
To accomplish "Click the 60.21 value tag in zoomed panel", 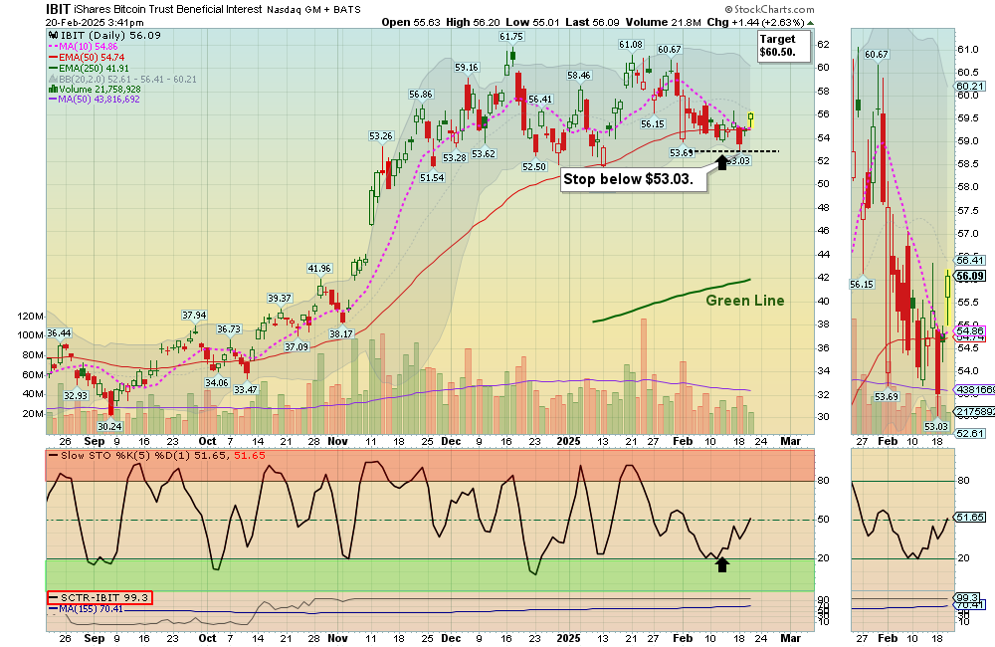I will 969,87.
